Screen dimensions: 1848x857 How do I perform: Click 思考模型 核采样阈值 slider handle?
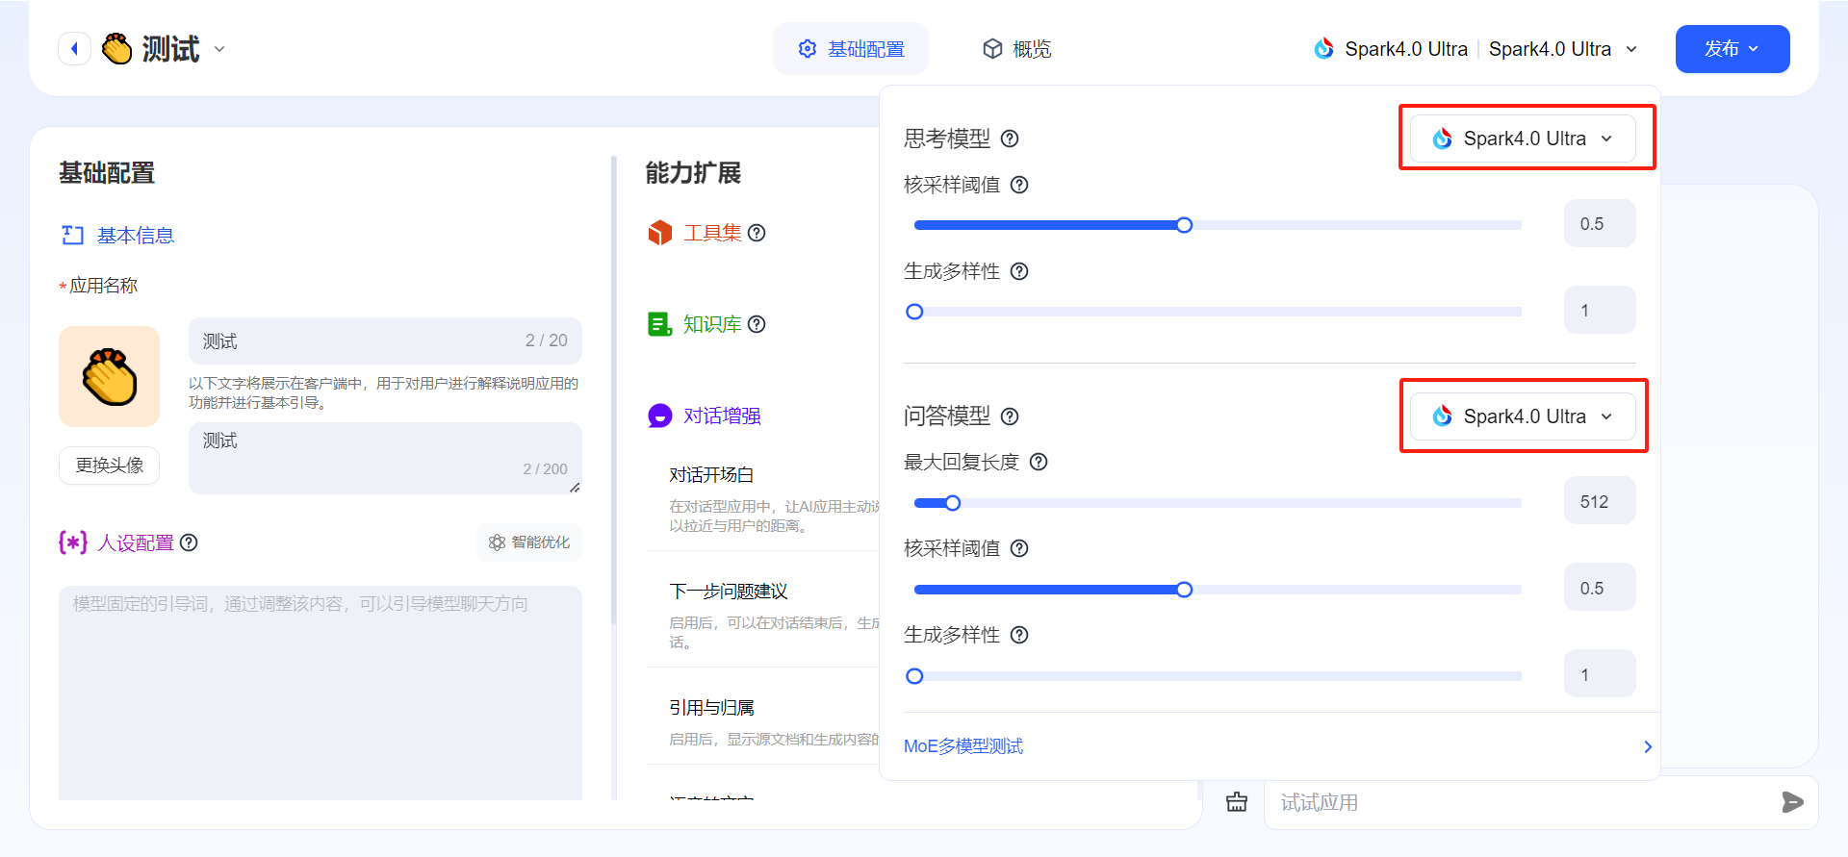coord(1185,225)
